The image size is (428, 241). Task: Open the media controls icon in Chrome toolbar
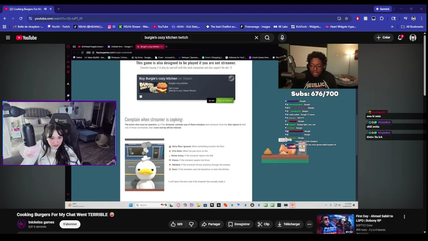(406, 18)
